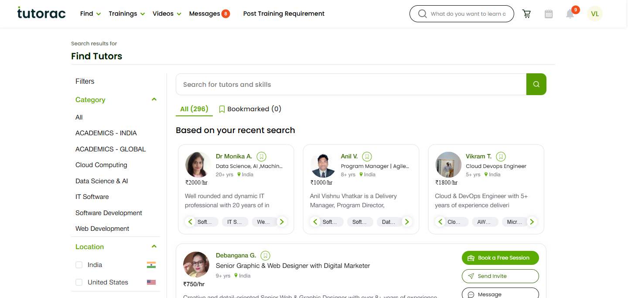
Task: Show previous skills on Anil V.'s card
Action: pos(315,222)
